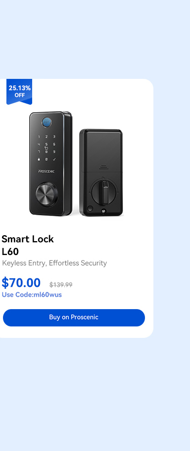Click the PROSCENIC logo on the lock
The width and height of the screenshot is (190, 451).
(46, 171)
